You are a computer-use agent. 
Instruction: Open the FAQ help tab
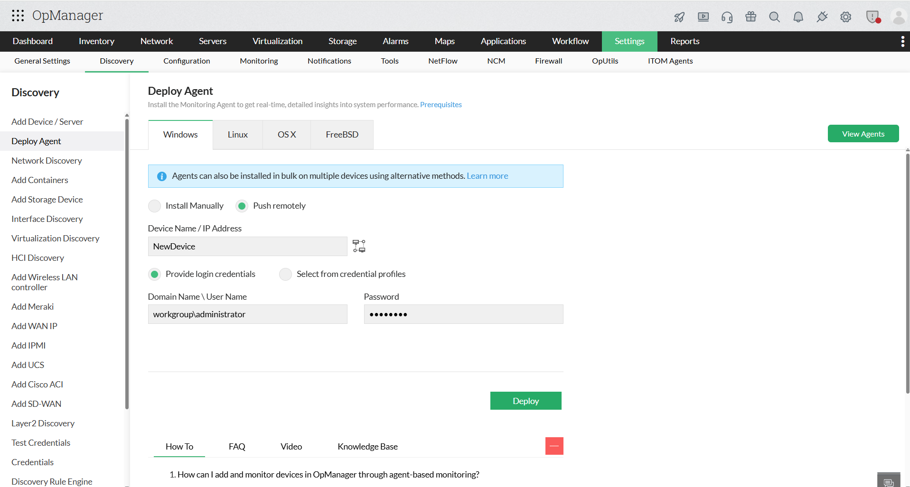pyautogui.click(x=237, y=447)
